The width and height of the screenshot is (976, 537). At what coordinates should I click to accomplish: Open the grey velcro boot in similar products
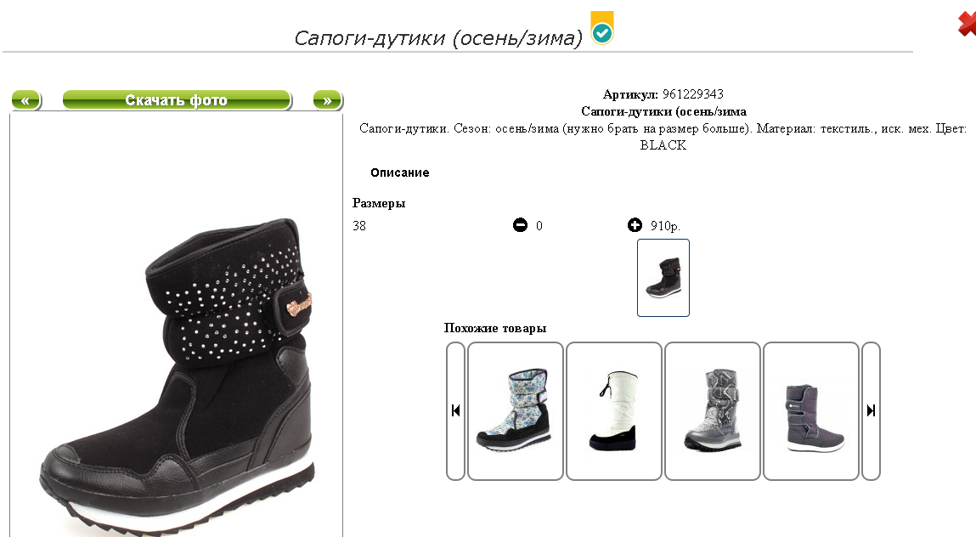(x=811, y=410)
